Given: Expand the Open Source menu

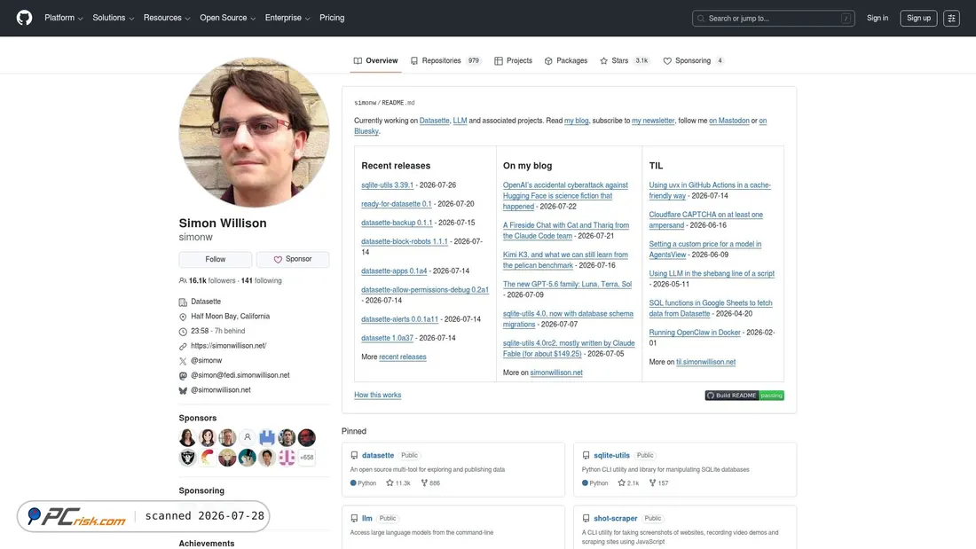Looking at the screenshot, I should pos(228,18).
